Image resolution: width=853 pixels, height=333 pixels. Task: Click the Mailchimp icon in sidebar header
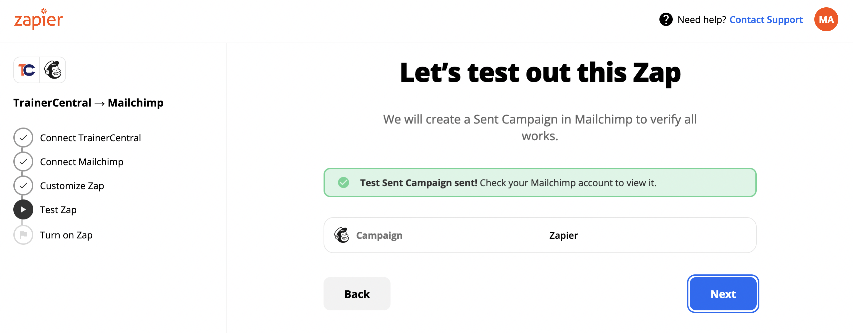pos(53,70)
